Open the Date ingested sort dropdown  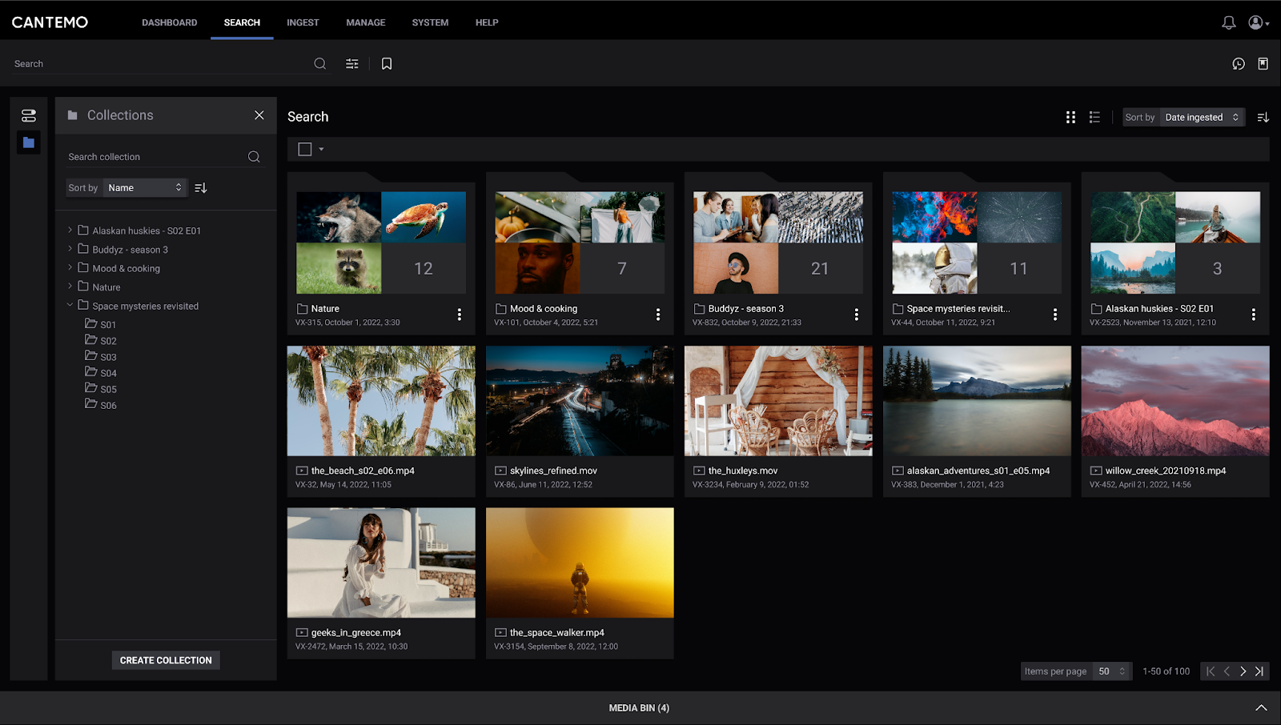point(1201,117)
